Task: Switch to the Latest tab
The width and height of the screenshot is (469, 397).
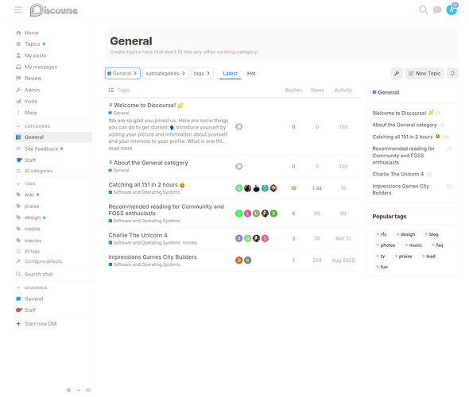Action: 230,74
